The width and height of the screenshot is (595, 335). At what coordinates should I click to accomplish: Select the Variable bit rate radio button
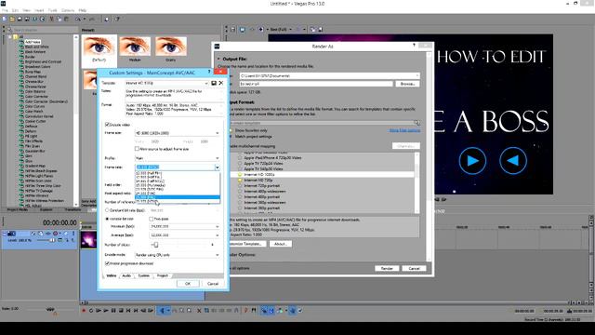107,219
